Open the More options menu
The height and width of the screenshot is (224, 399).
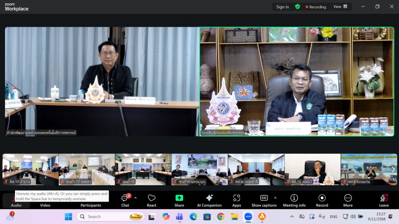point(348,200)
